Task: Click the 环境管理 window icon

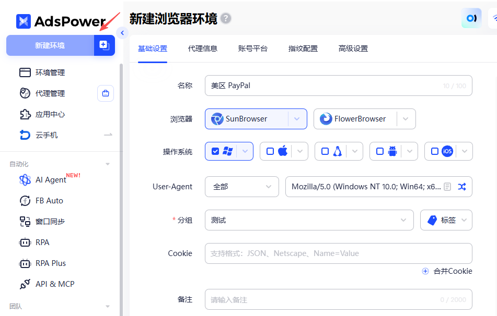Action: pos(25,72)
